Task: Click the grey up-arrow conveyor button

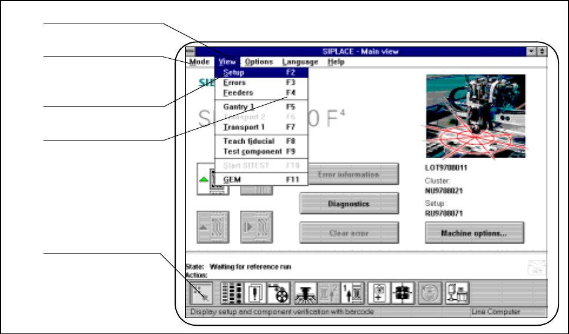Action: pyautogui.click(x=213, y=227)
